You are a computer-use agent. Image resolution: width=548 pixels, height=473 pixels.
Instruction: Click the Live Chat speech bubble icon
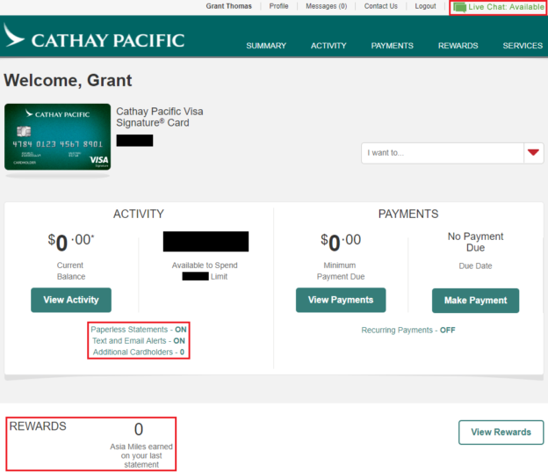point(459,7)
